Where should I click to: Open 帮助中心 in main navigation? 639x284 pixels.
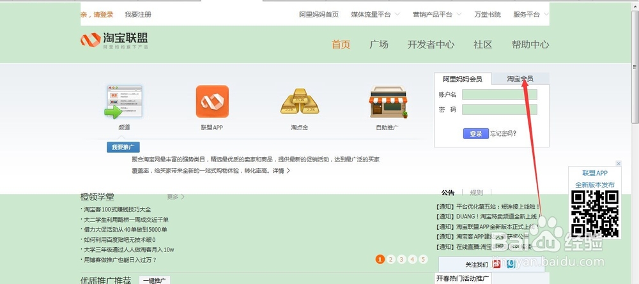pos(530,44)
